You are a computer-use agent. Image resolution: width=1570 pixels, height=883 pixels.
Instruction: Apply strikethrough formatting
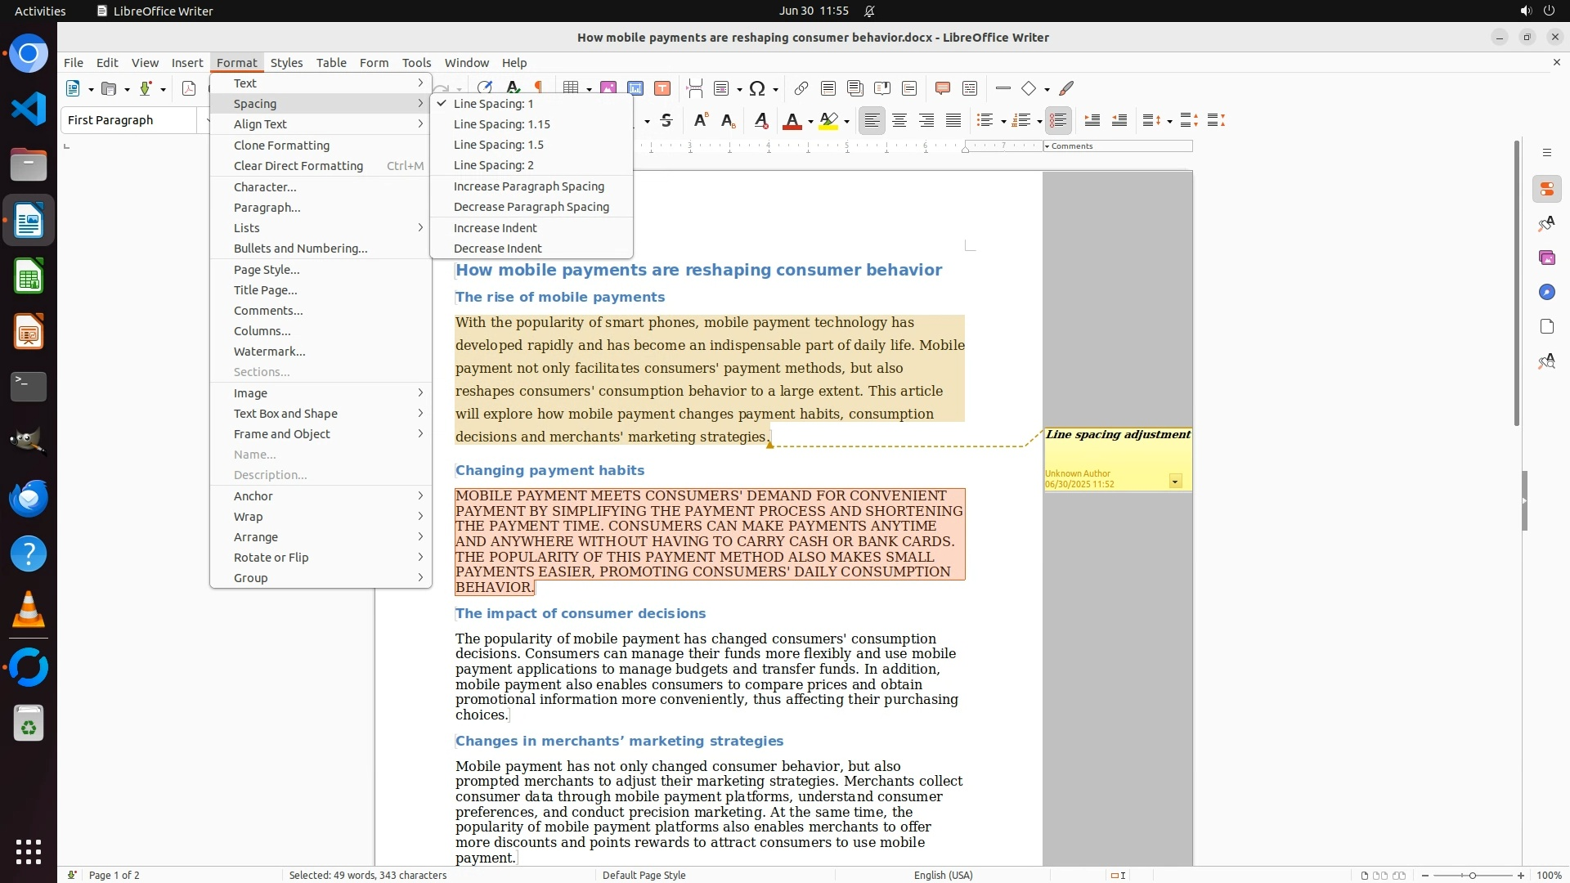tap(666, 121)
